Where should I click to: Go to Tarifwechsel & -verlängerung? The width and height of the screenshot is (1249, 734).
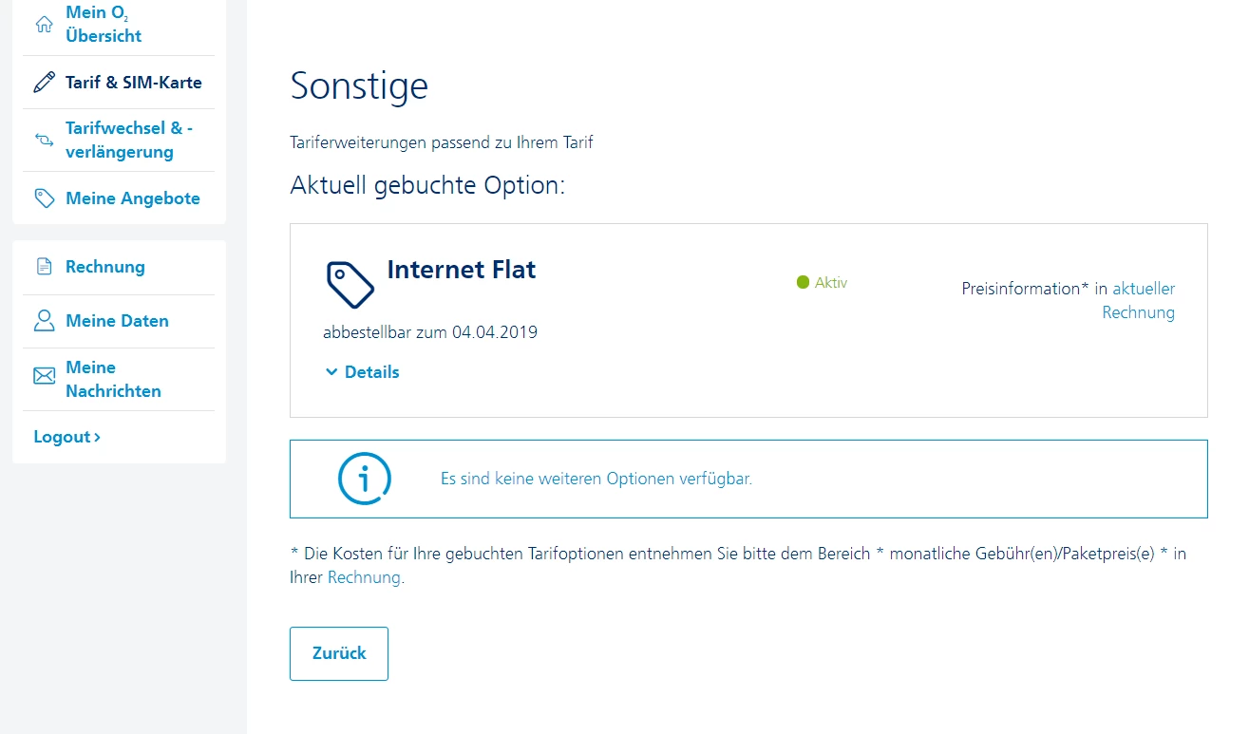coord(128,140)
